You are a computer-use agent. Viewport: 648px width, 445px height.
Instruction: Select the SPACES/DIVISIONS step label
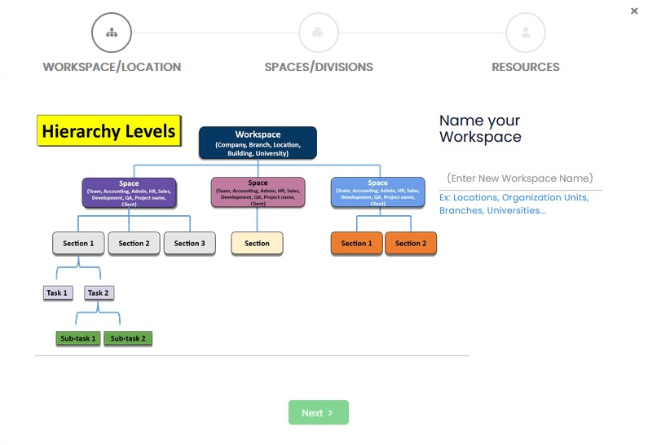click(x=319, y=67)
